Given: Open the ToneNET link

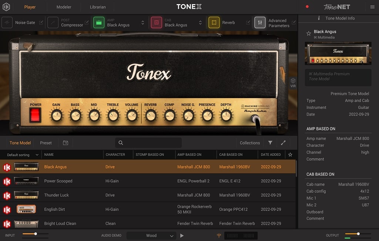Looking at the screenshot, I should point(337,7).
